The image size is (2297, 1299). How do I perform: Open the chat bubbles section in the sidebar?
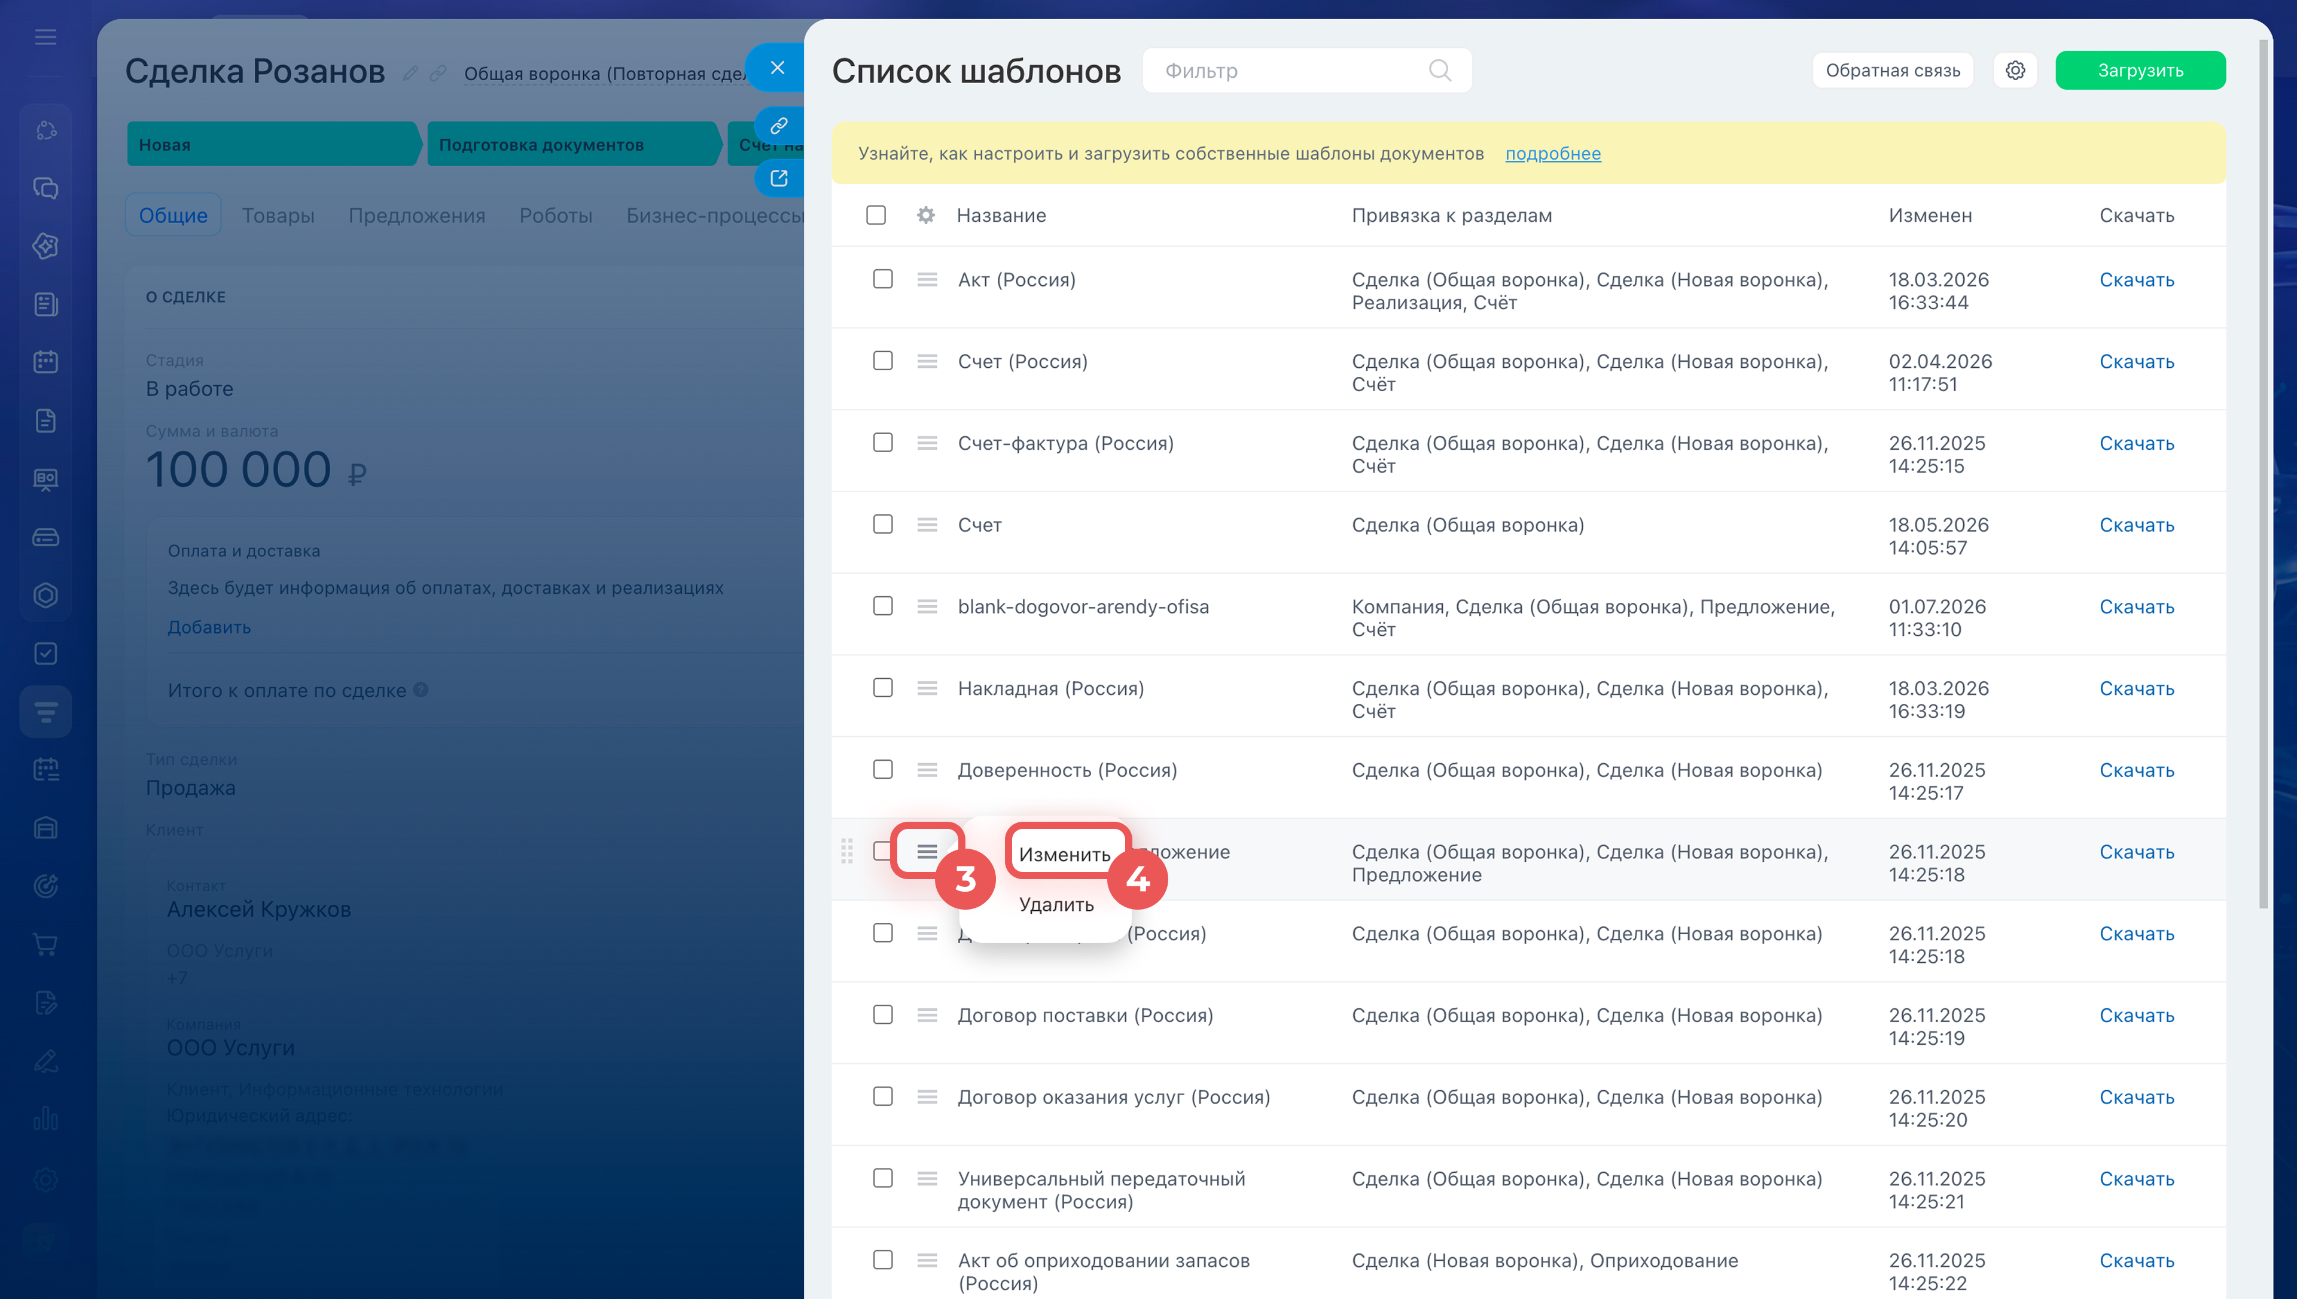(45, 188)
